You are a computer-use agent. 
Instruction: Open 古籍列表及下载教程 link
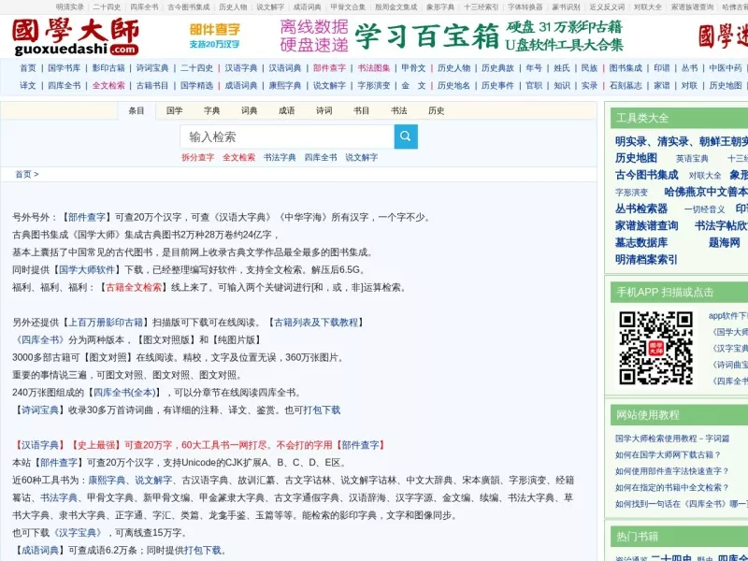click(316, 323)
